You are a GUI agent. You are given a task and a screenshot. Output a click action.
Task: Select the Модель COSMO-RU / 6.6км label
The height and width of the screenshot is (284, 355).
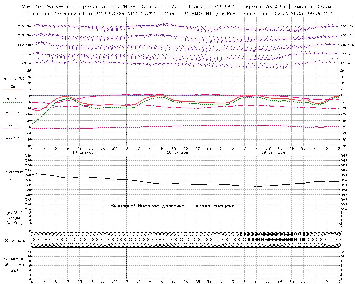[200, 14]
